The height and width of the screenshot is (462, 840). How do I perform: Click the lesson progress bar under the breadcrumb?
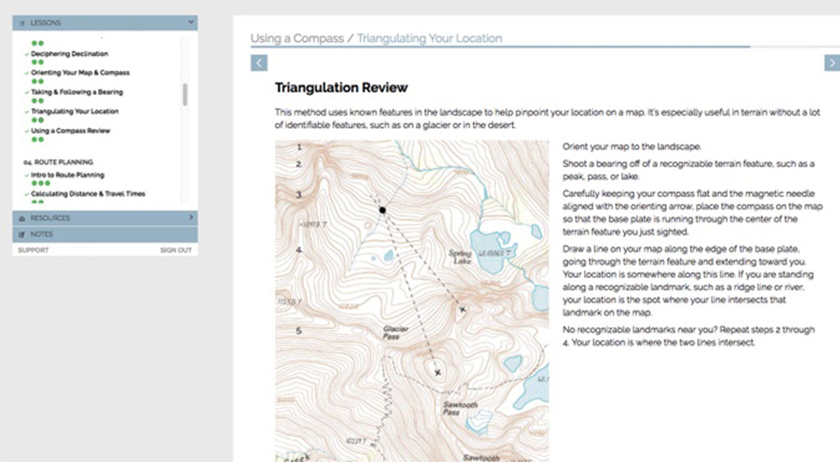click(500, 47)
